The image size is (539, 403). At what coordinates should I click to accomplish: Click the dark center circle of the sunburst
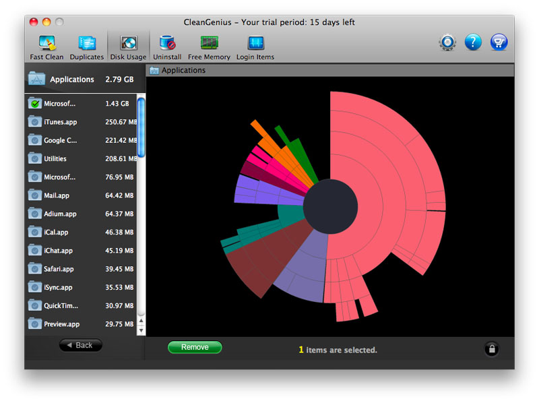[x=330, y=206]
